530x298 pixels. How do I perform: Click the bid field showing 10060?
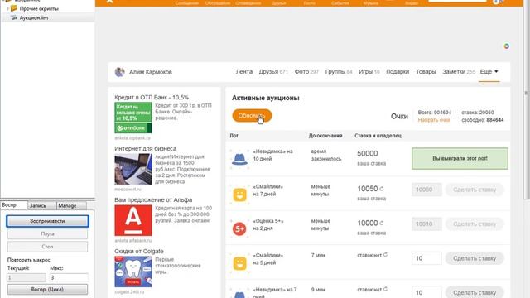point(426,190)
